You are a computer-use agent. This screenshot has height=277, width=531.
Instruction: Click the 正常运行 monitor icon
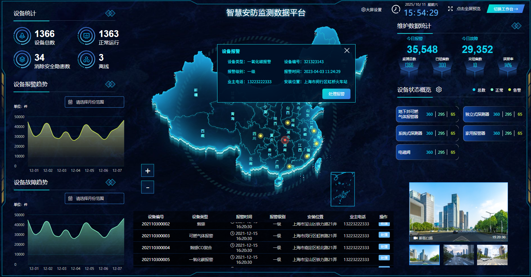click(x=86, y=36)
